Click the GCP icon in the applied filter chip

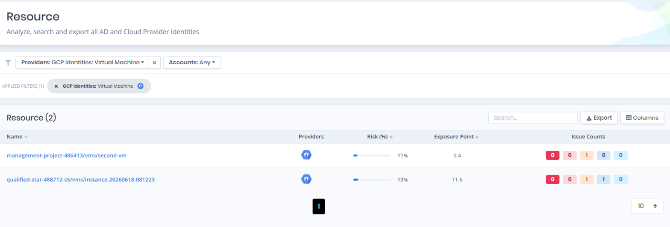140,86
